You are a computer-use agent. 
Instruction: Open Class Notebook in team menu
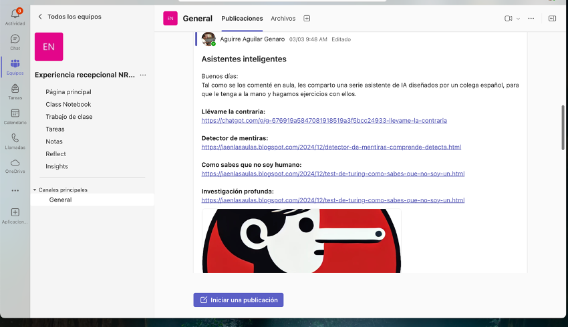pos(68,105)
